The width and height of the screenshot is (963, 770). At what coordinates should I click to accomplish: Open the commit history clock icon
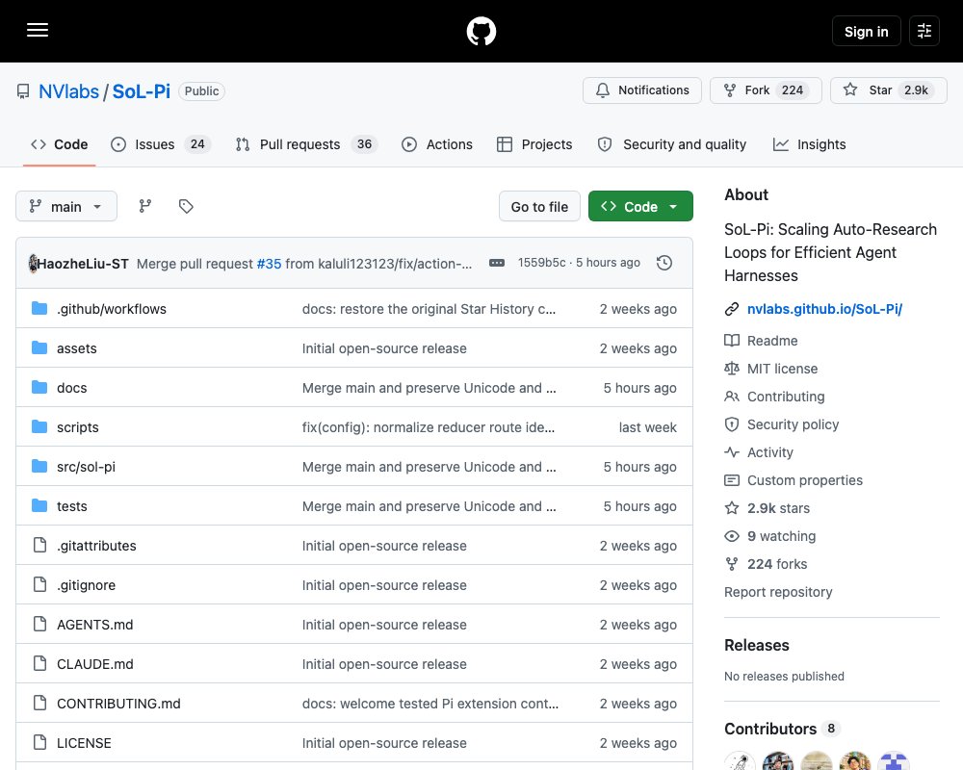pyautogui.click(x=664, y=263)
